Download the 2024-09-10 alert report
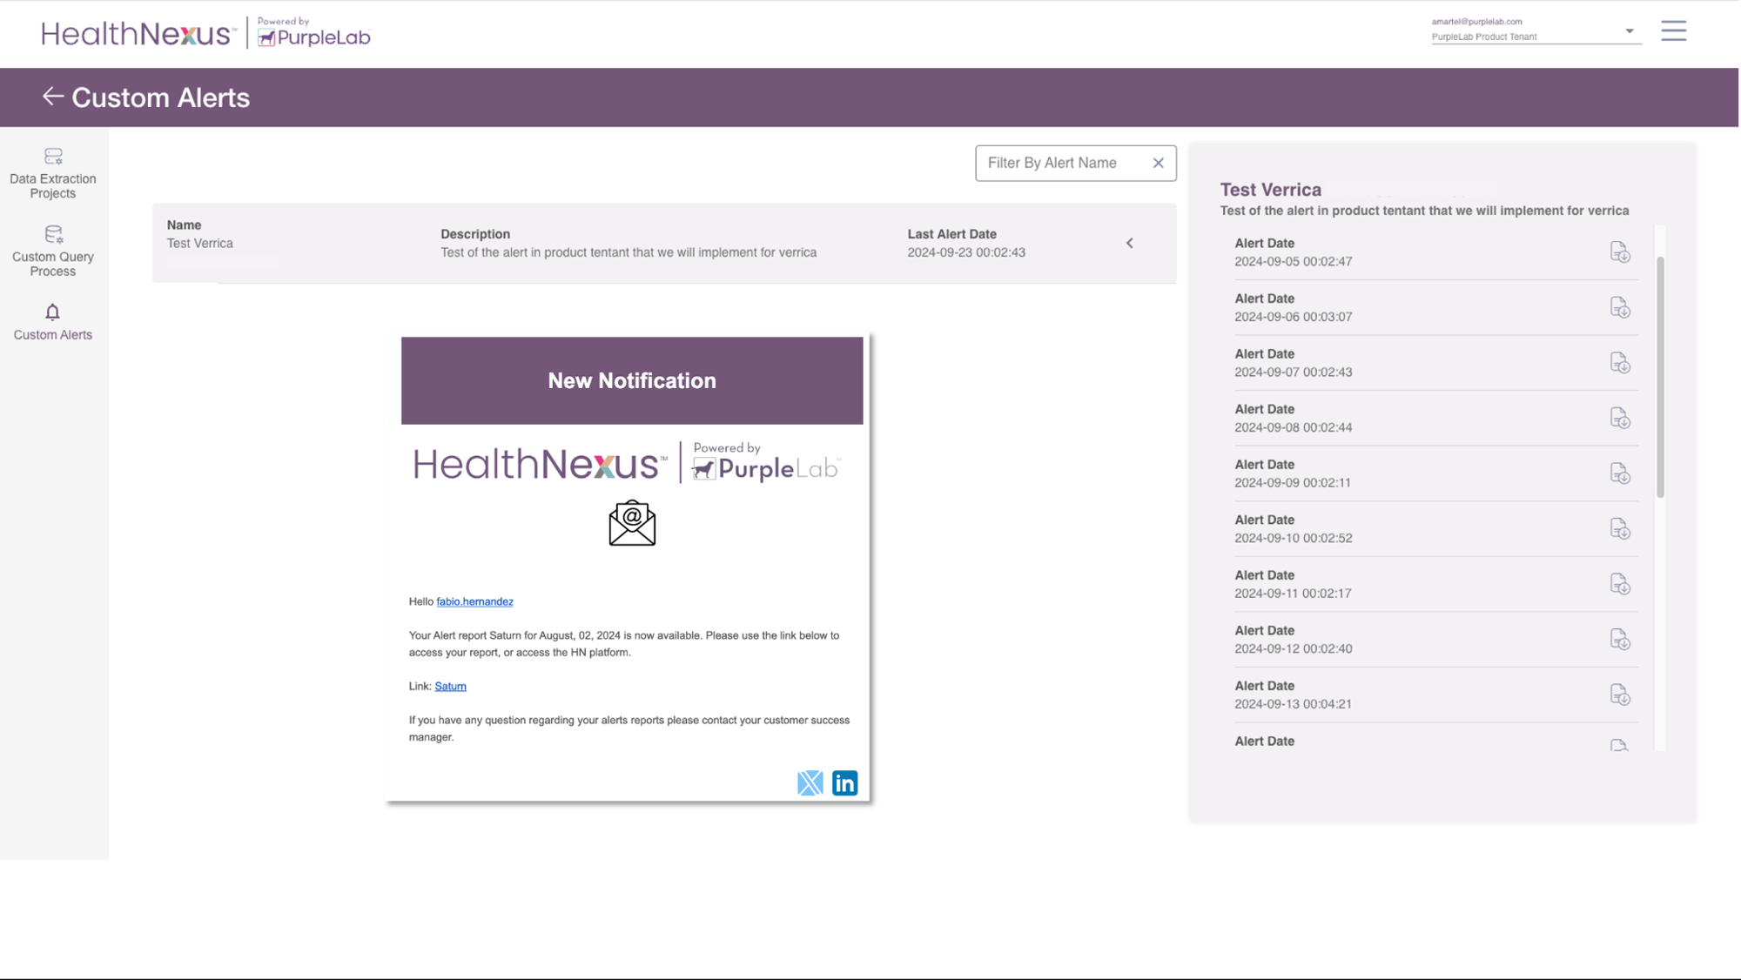Screen dimensions: 1741x980 1619,529
